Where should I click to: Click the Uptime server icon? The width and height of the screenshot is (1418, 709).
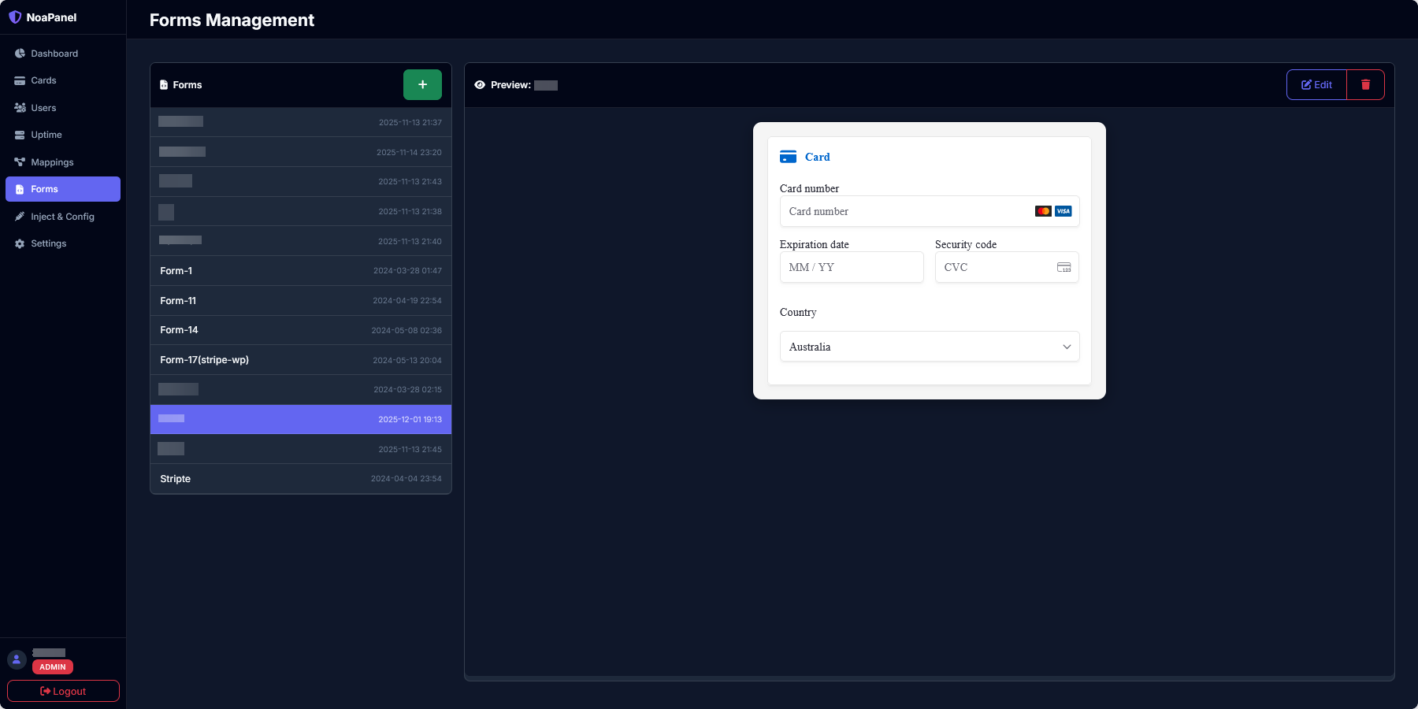[20, 135]
